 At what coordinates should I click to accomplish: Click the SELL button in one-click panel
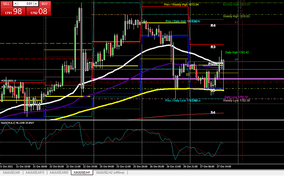pos(6,4)
